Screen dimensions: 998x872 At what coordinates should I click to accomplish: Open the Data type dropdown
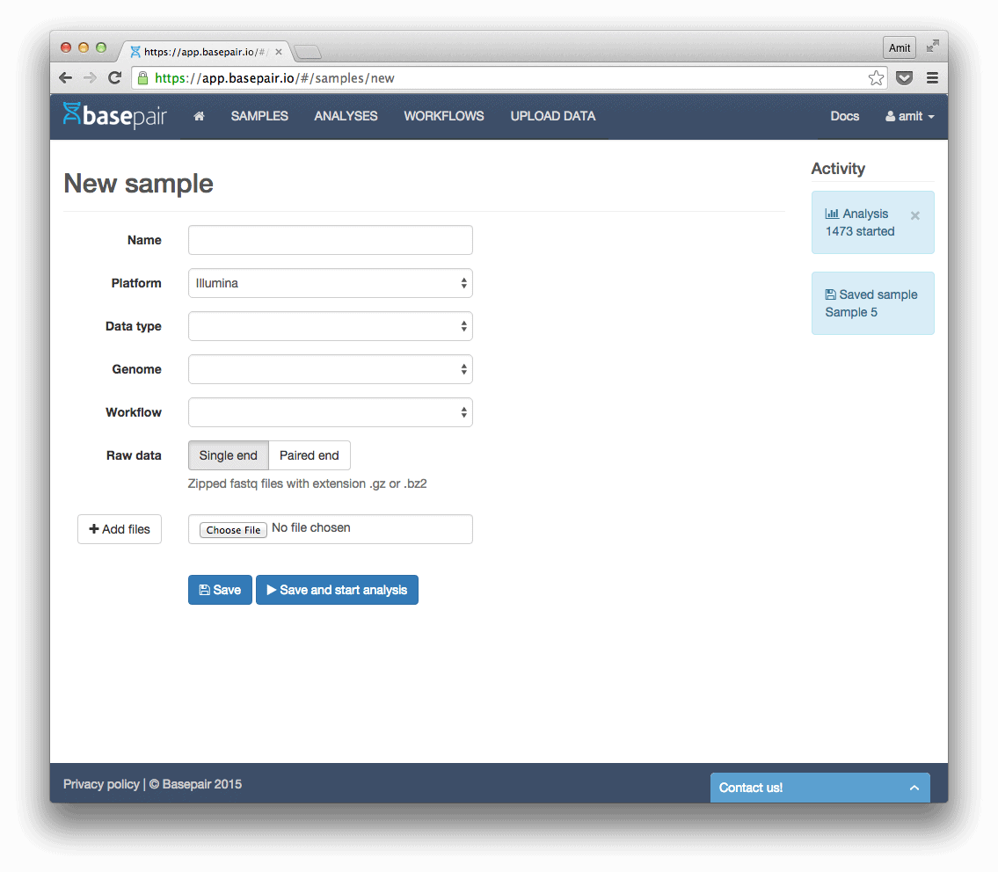pyautogui.click(x=330, y=326)
